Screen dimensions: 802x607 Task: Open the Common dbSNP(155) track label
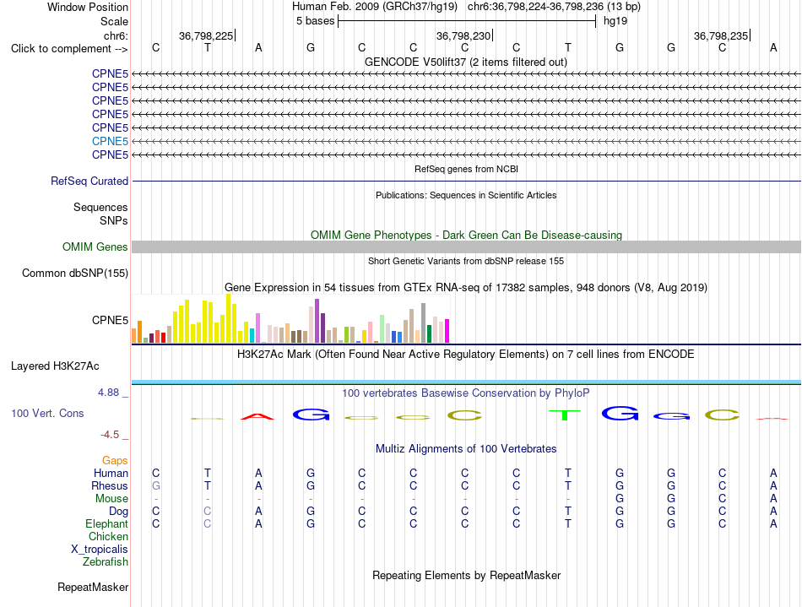point(75,273)
